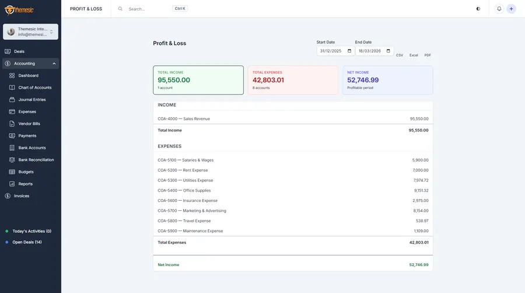
Task: Open the notifications bell
Action: tap(499, 9)
